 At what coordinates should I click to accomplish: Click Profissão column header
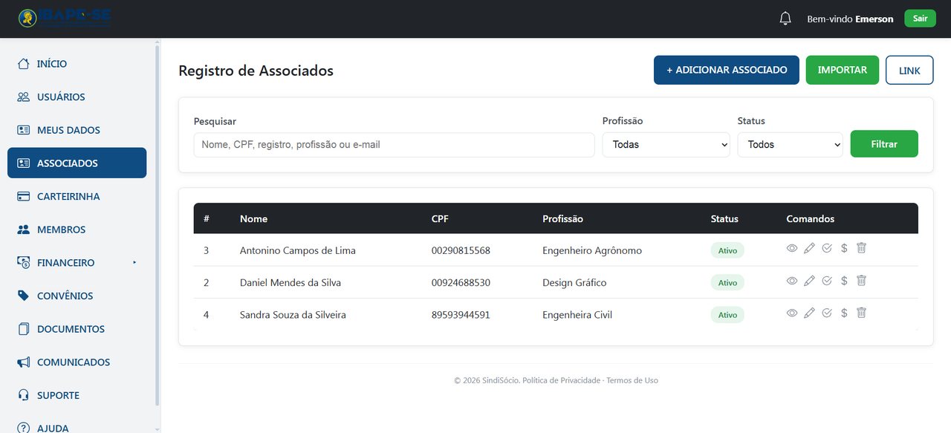(x=562, y=219)
